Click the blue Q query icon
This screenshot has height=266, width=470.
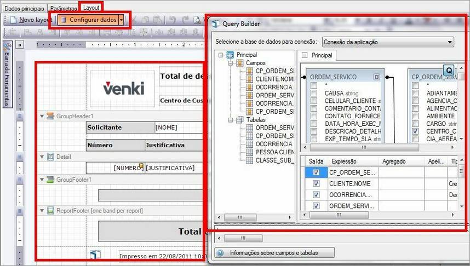449,71
